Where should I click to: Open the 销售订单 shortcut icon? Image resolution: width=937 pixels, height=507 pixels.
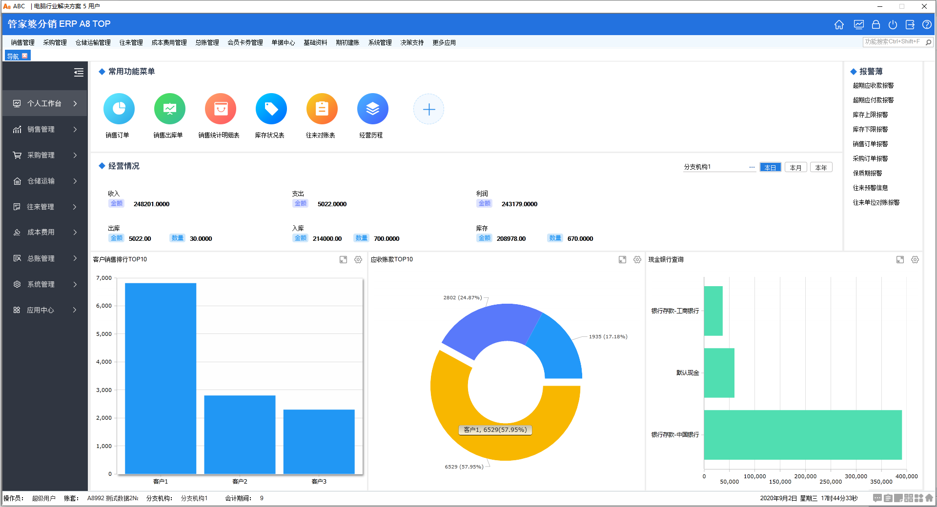pos(119,109)
